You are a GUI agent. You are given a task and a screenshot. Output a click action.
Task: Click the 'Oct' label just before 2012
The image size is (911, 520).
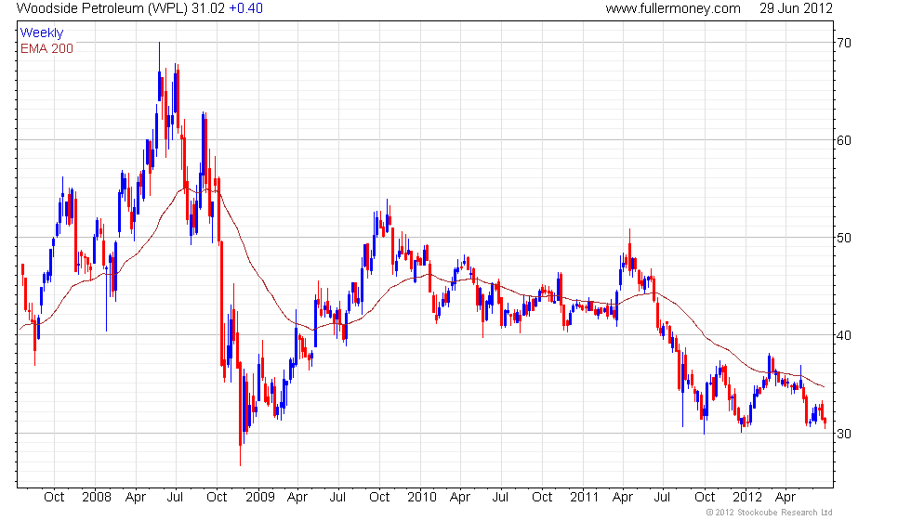pyautogui.click(x=705, y=497)
